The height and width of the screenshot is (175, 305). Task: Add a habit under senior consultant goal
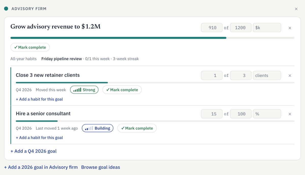click(x=39, y=138)
